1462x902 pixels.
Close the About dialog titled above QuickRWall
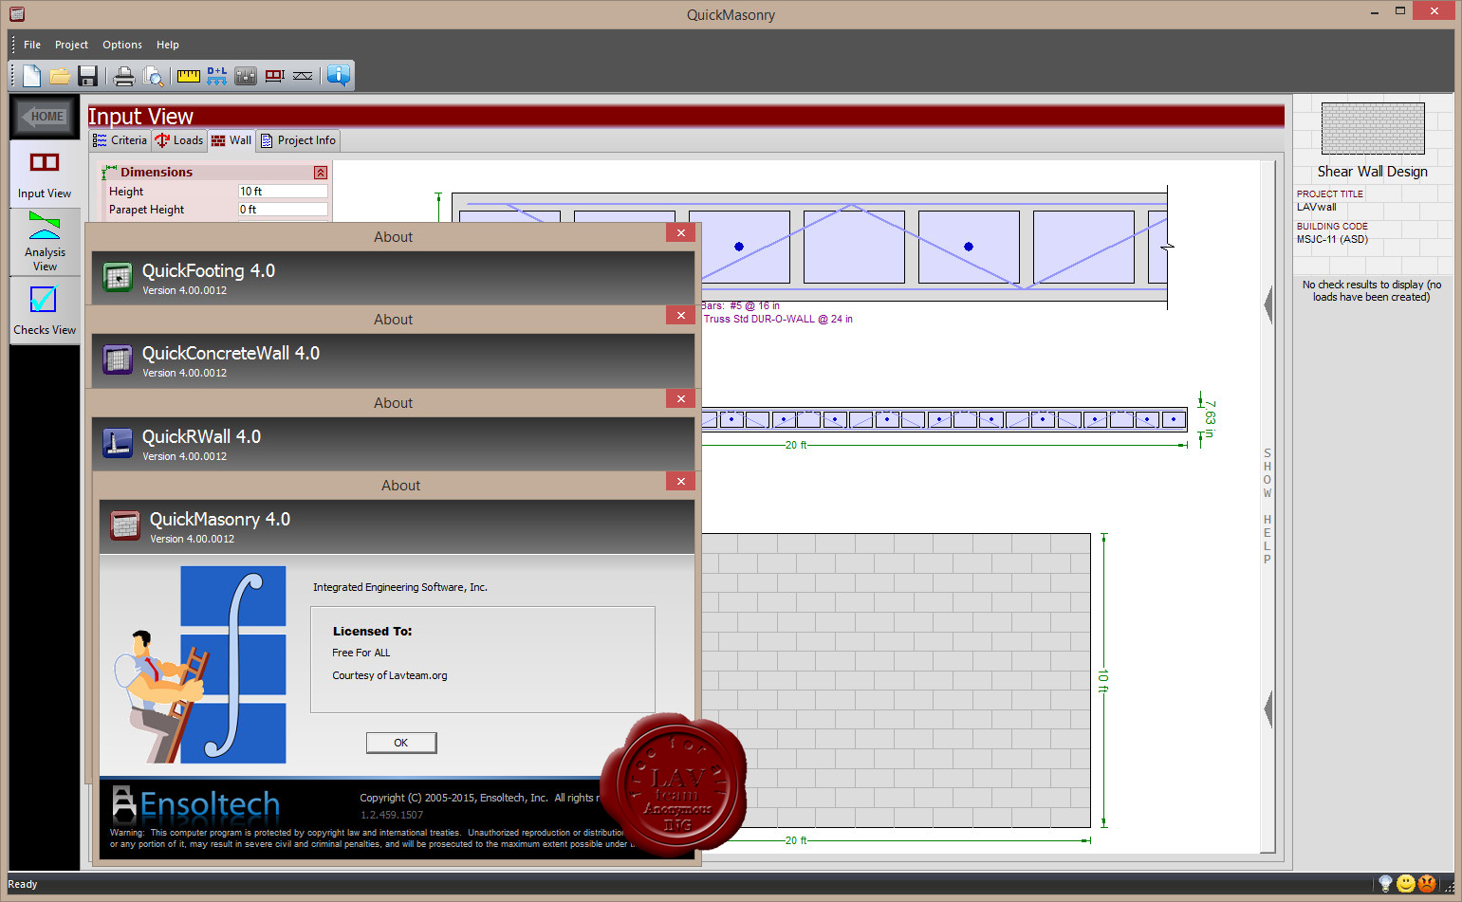681,398
